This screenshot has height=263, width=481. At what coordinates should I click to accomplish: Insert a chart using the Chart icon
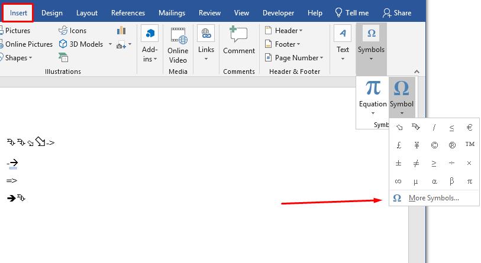[x=121, y=30]
